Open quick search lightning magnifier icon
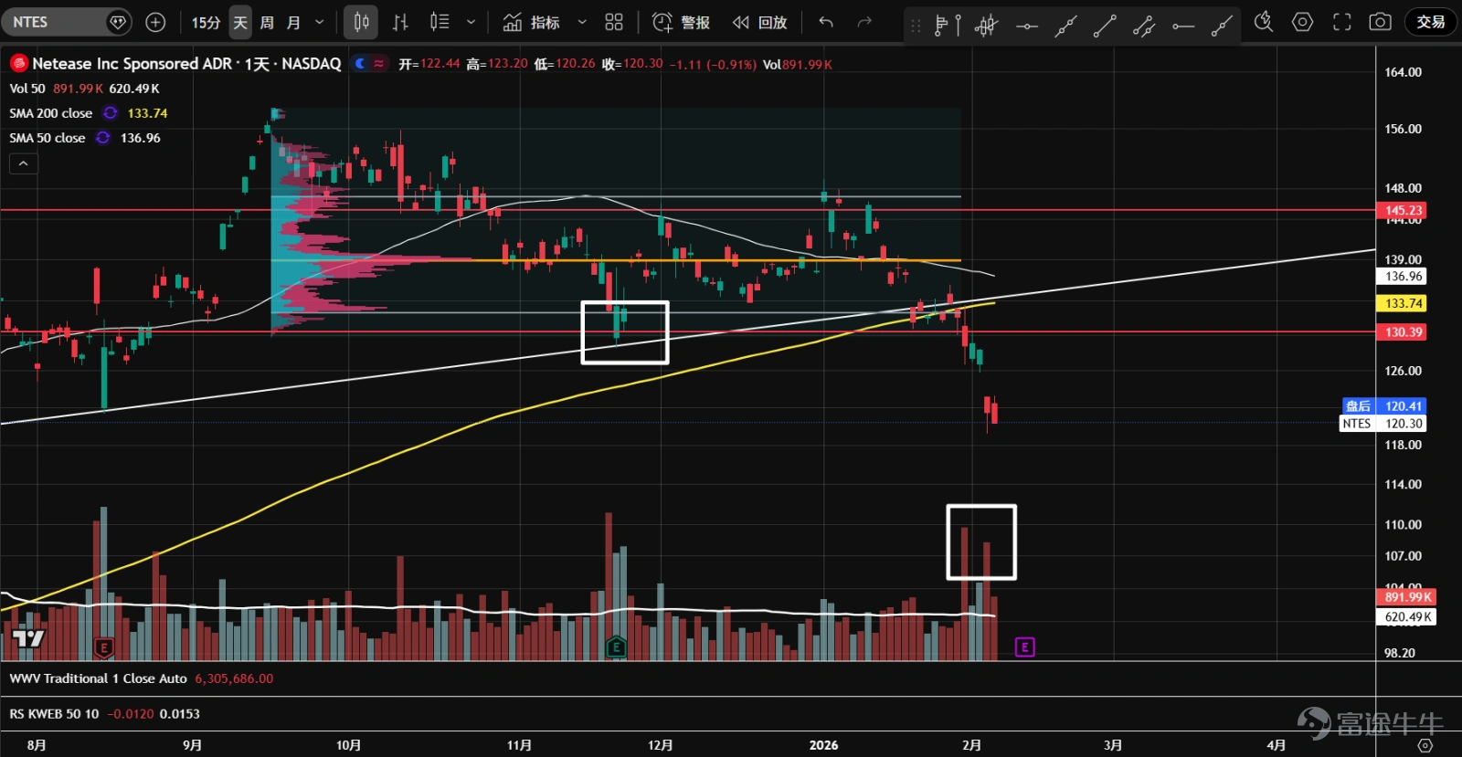1462x757 pixels. coord(1264,22)
